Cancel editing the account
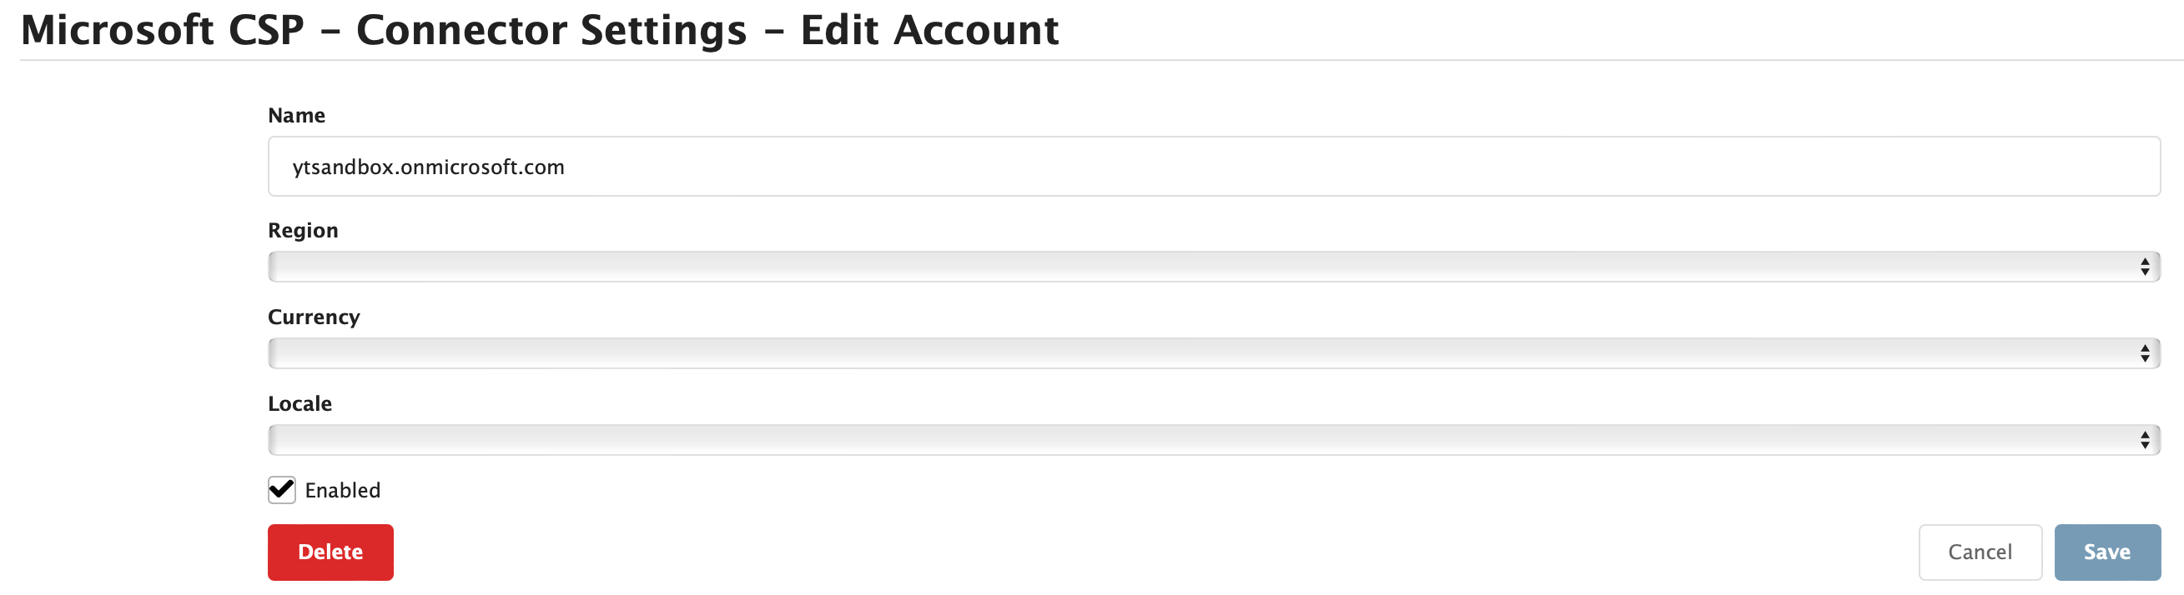 click(1980, 552)
